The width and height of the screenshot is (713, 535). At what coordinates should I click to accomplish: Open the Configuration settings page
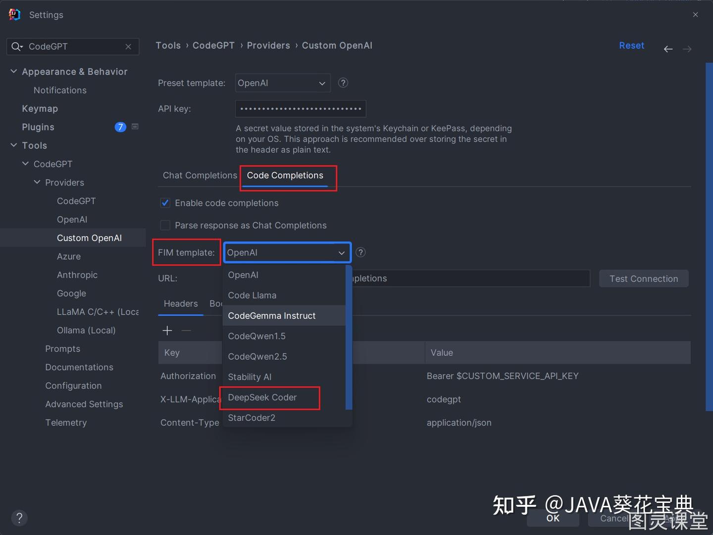(x=73, y=386)
